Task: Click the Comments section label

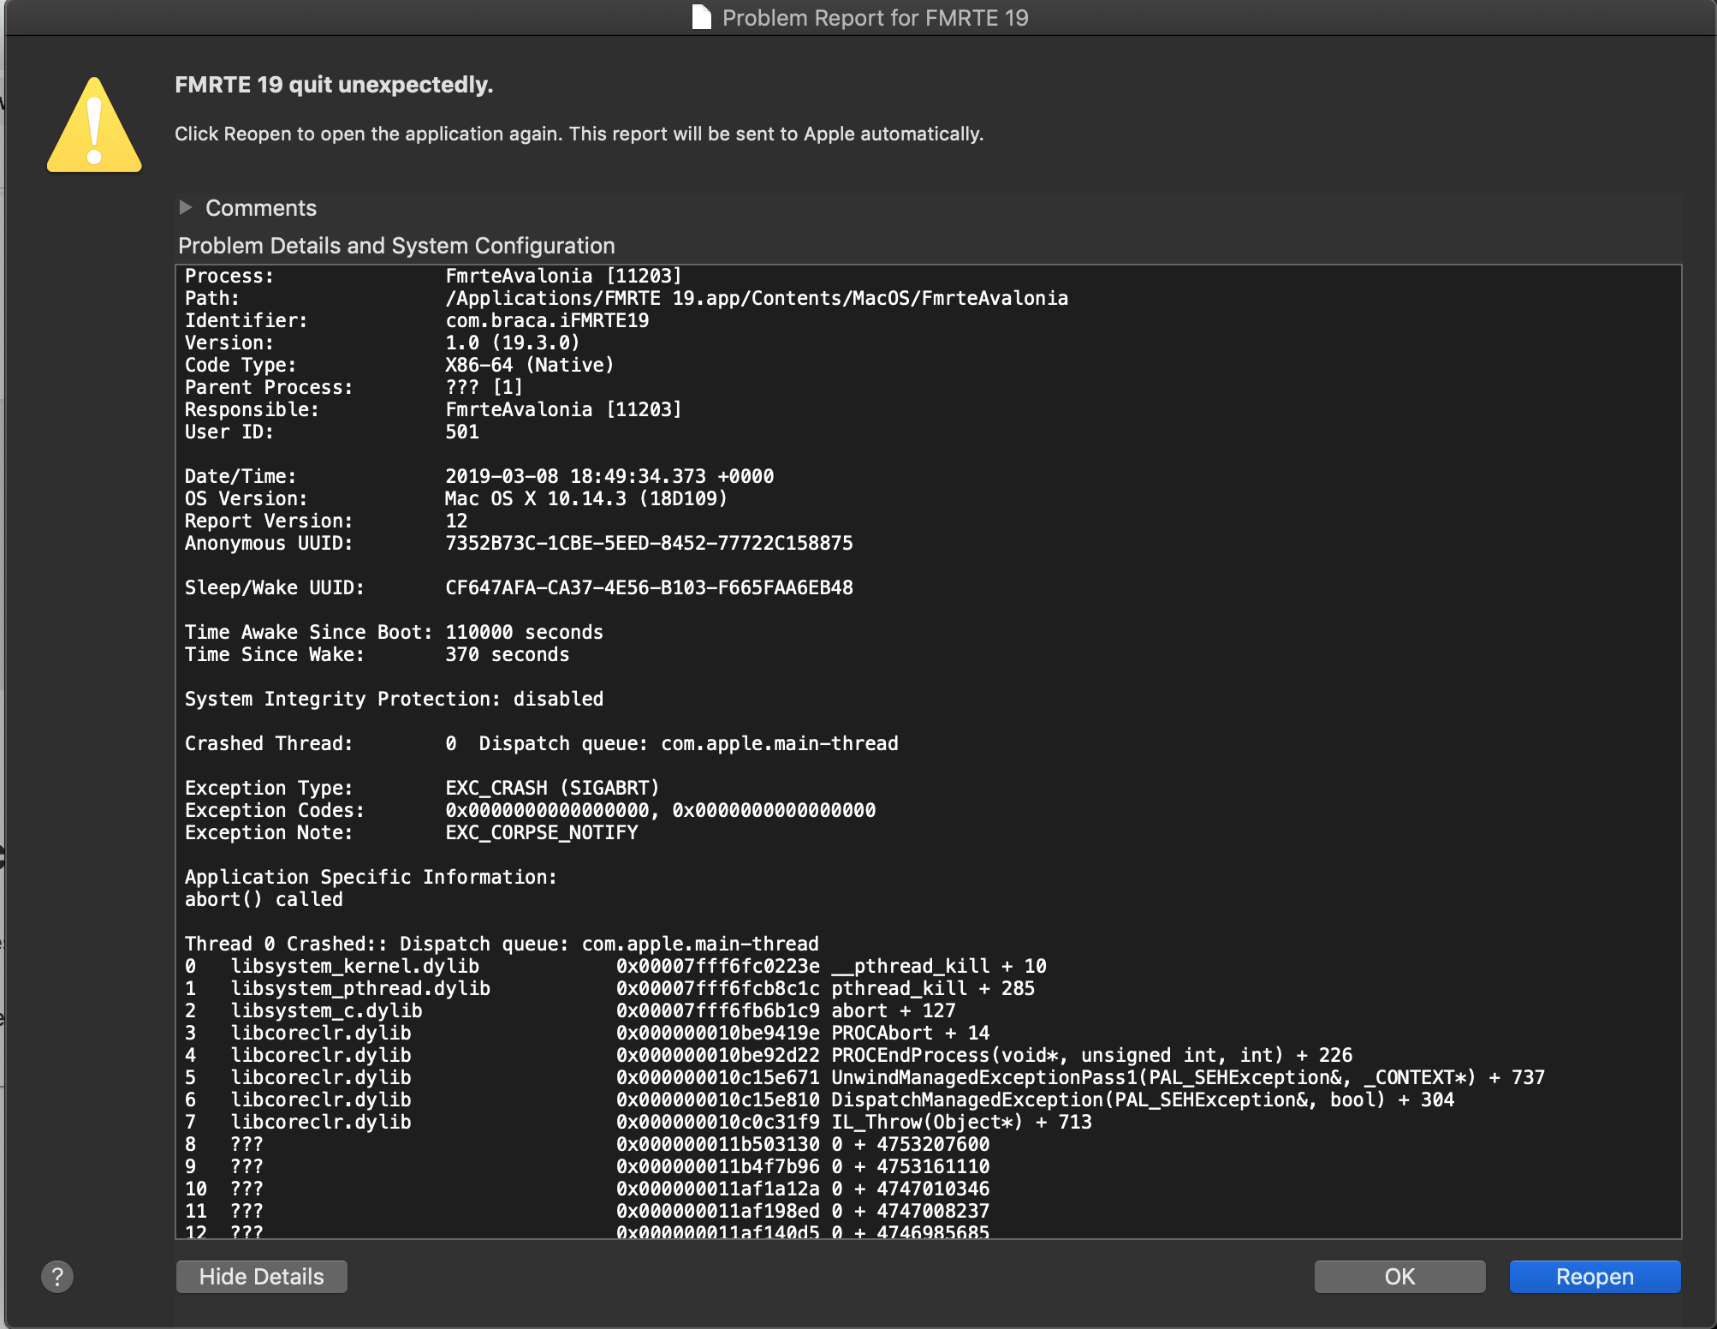Action: tap(261, 208)
